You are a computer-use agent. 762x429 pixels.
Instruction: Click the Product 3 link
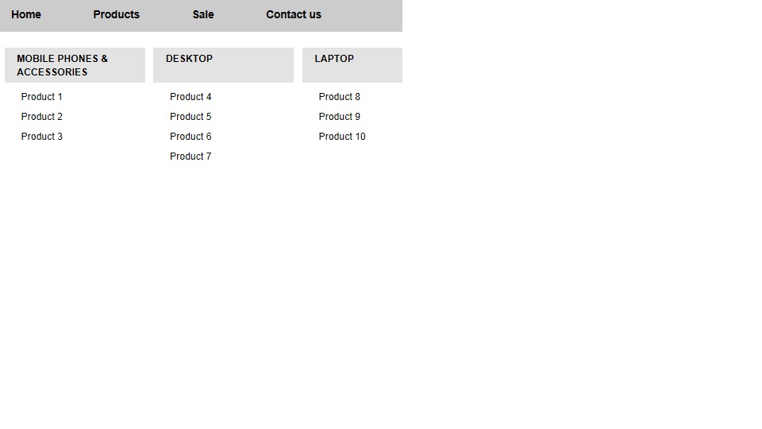click(42, 137)
